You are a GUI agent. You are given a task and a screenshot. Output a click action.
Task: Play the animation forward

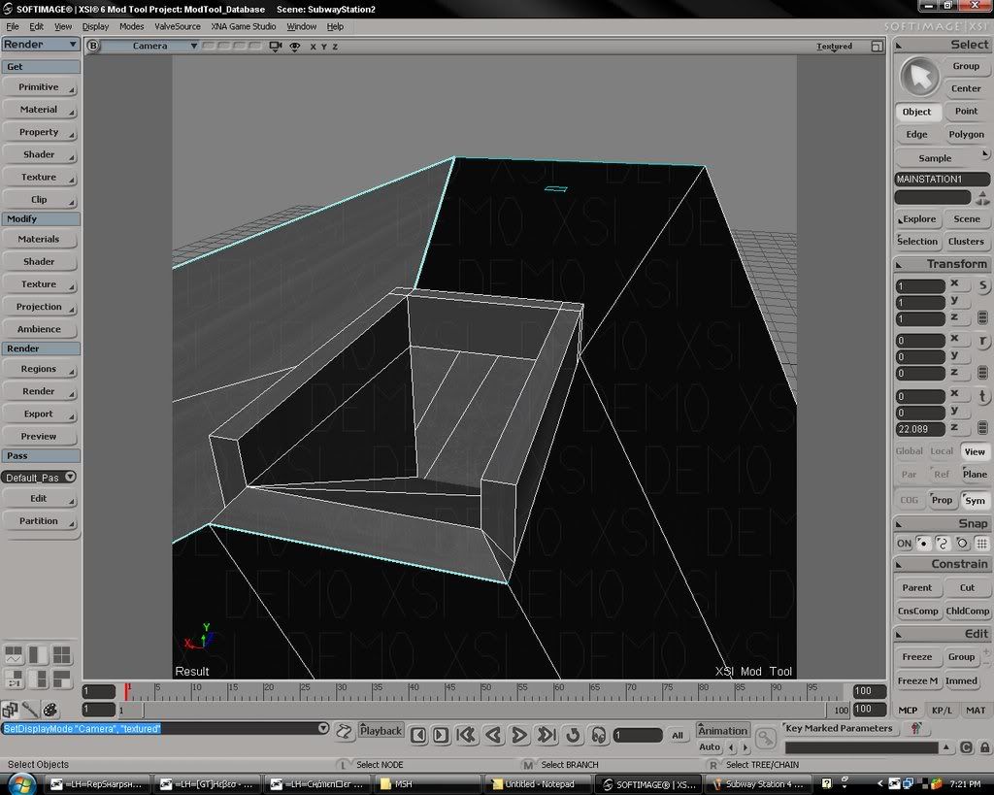point(519,735)
